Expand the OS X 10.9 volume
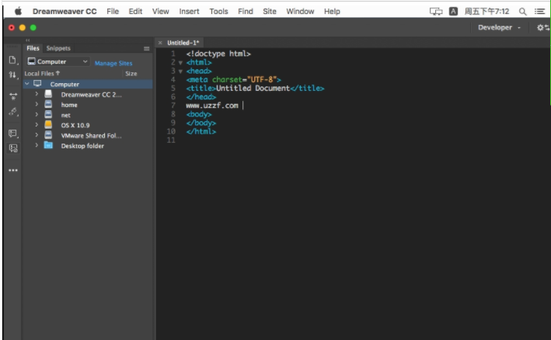551x340 pixels. (x=37, y=124)
